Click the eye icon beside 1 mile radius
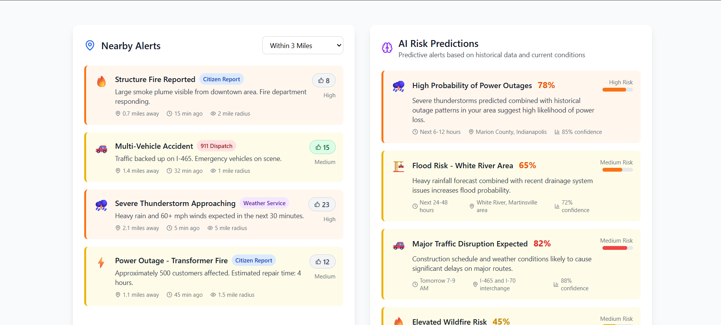Screen dimensions: 721x325 pyautogui.click(x=213, y=171)
